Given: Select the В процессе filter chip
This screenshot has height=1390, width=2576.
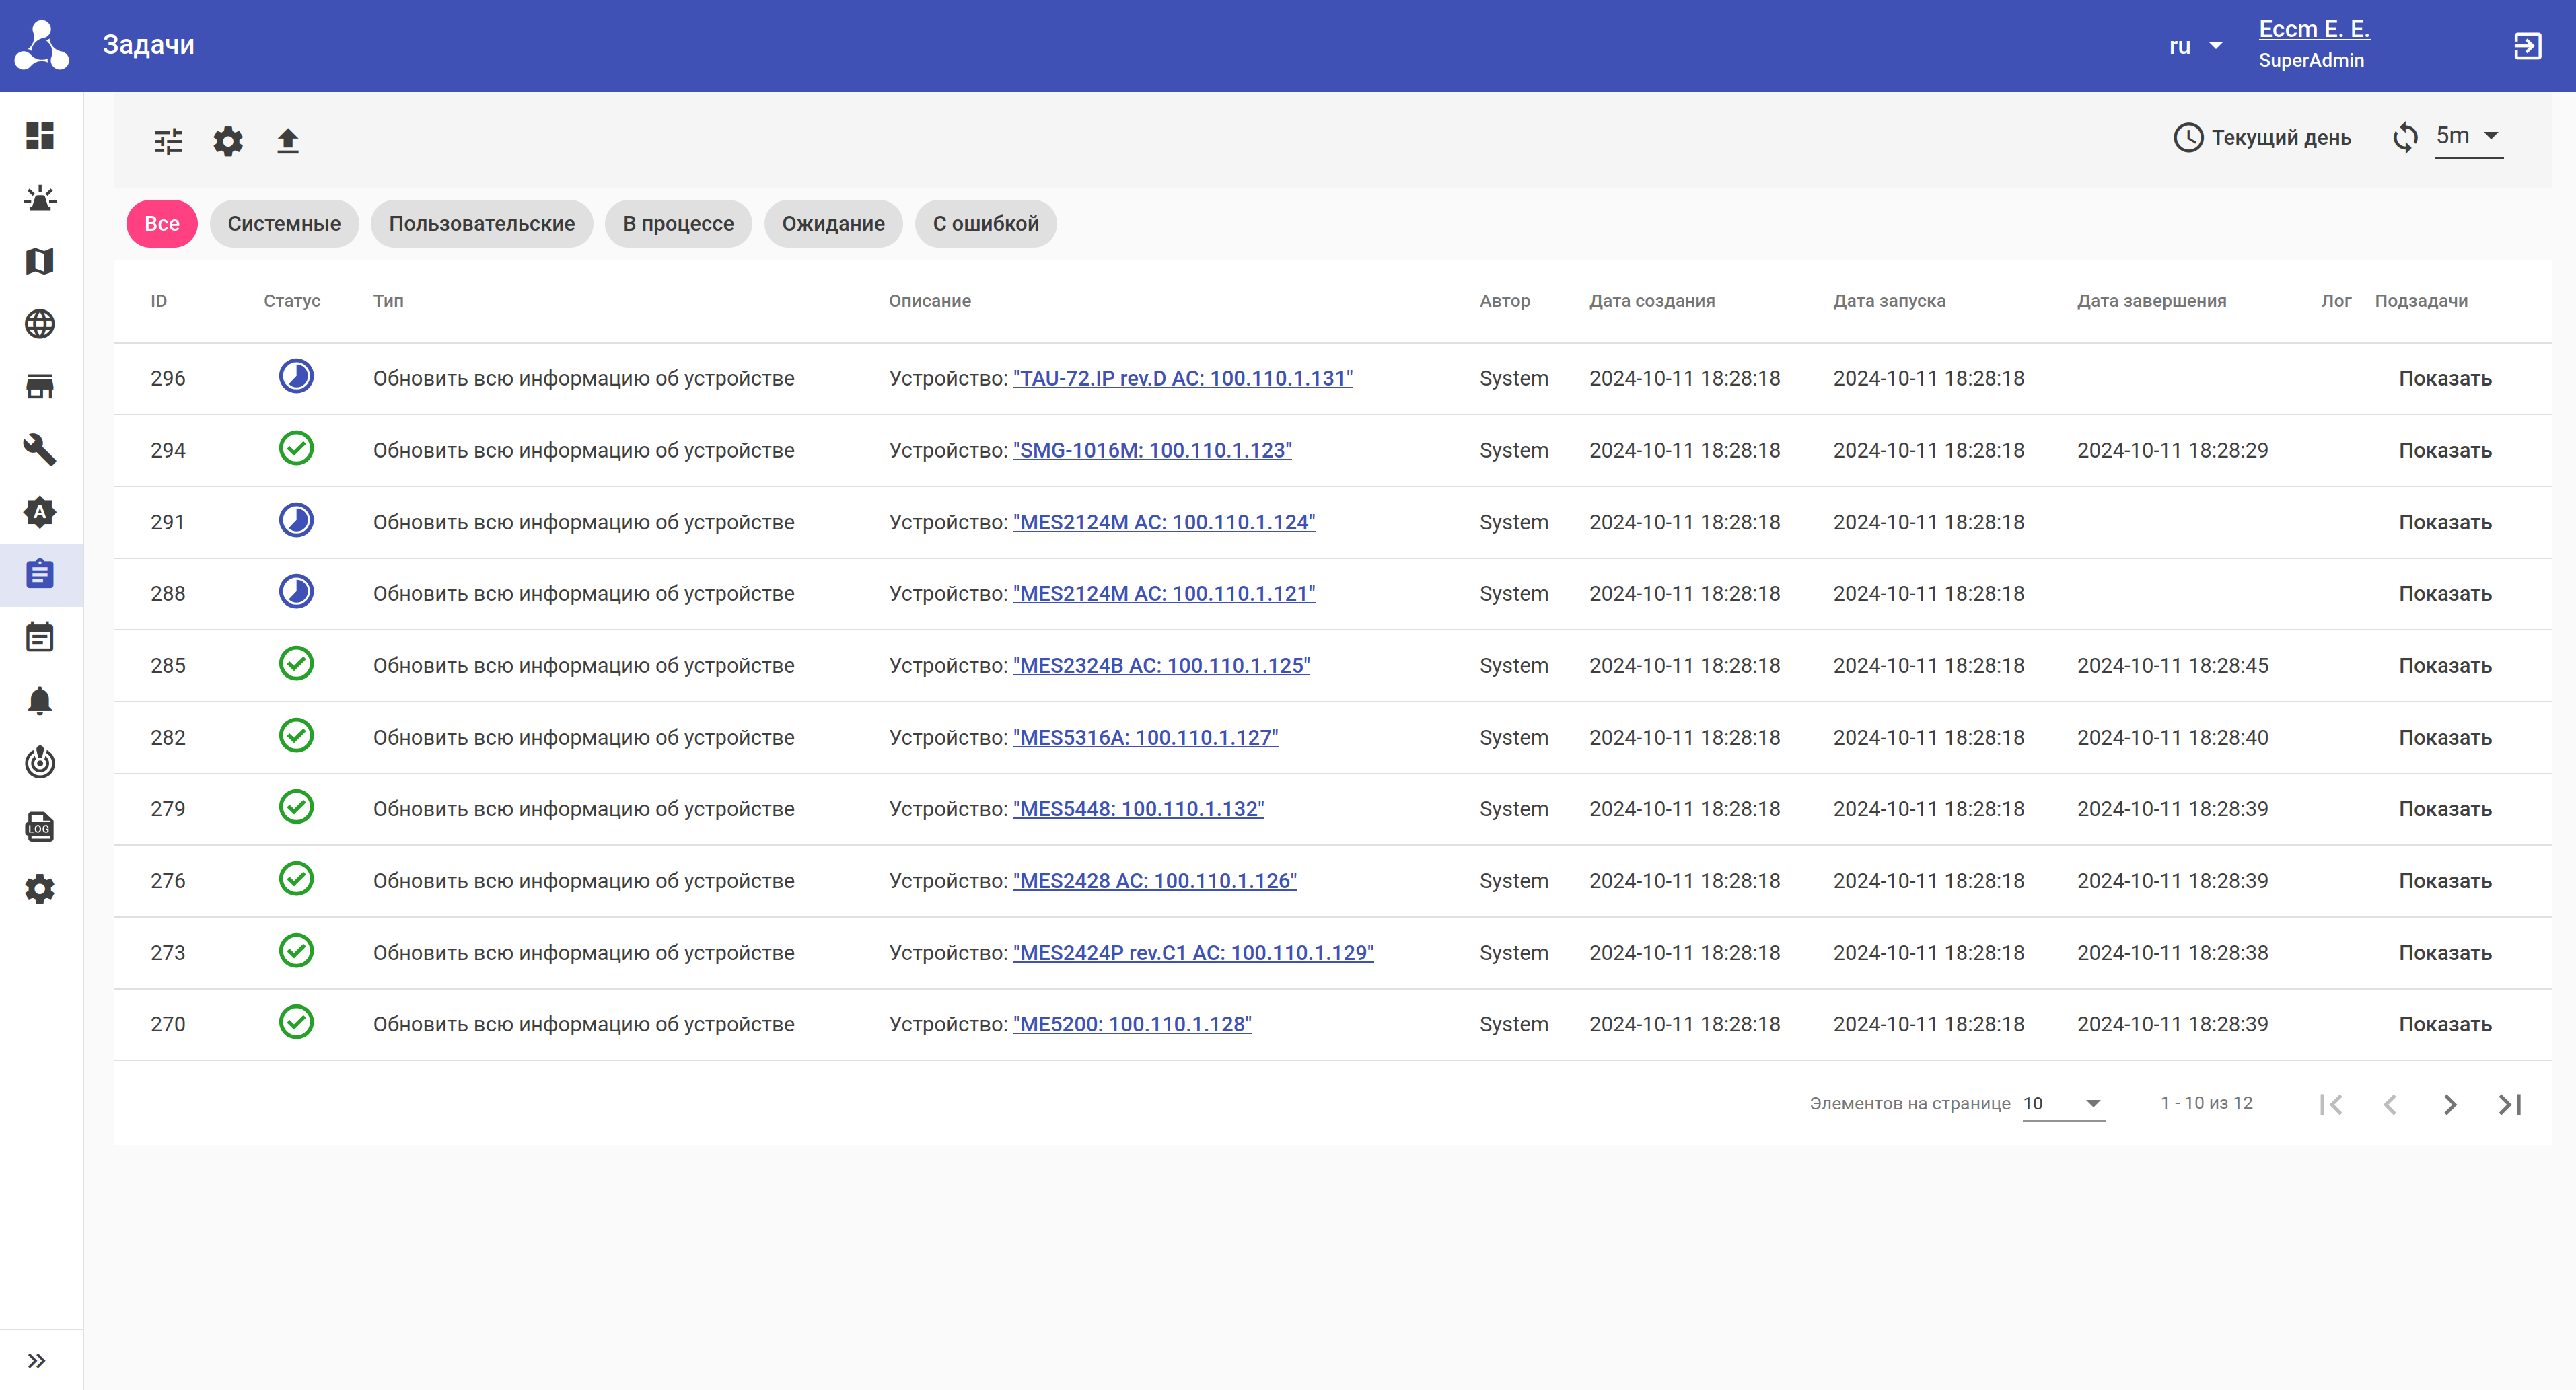Looking at the screenshot, I should (678, 224).
